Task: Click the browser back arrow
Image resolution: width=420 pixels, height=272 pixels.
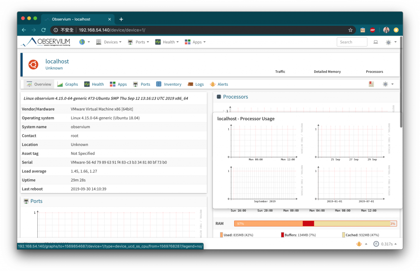Action: point(24,30)
